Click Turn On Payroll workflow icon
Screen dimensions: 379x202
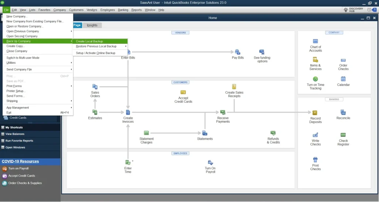click(210, 163)
